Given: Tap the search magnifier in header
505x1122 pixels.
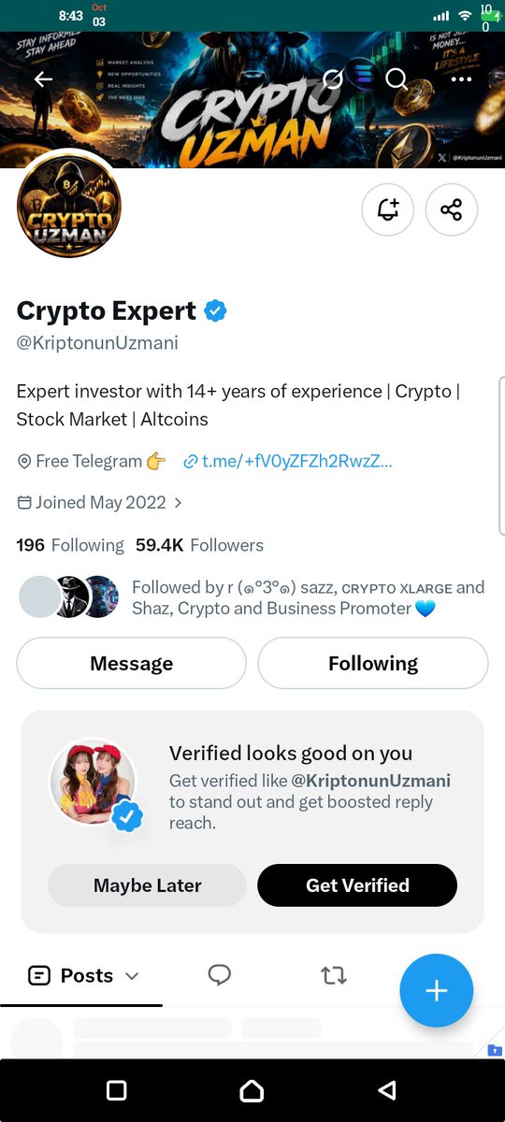Looking at the screenshot, I should coord(397,79).
